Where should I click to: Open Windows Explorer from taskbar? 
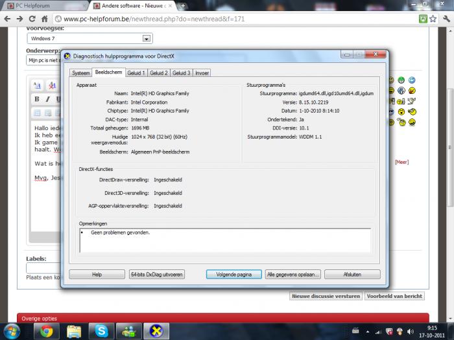(x=74, y=332)
